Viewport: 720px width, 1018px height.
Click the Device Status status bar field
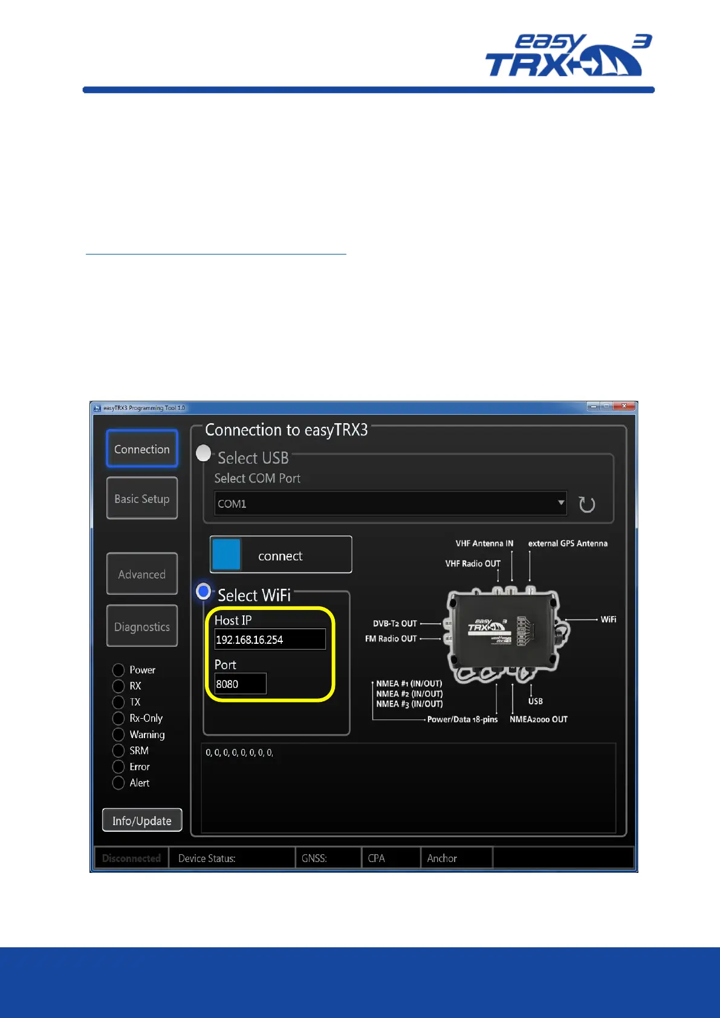232,858
